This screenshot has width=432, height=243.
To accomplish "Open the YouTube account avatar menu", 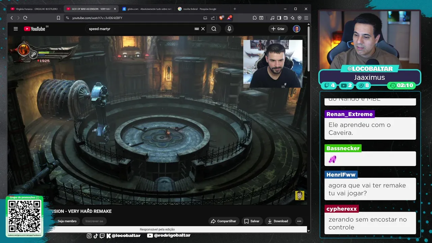I will pyautogui.click(x=296, y=29).
